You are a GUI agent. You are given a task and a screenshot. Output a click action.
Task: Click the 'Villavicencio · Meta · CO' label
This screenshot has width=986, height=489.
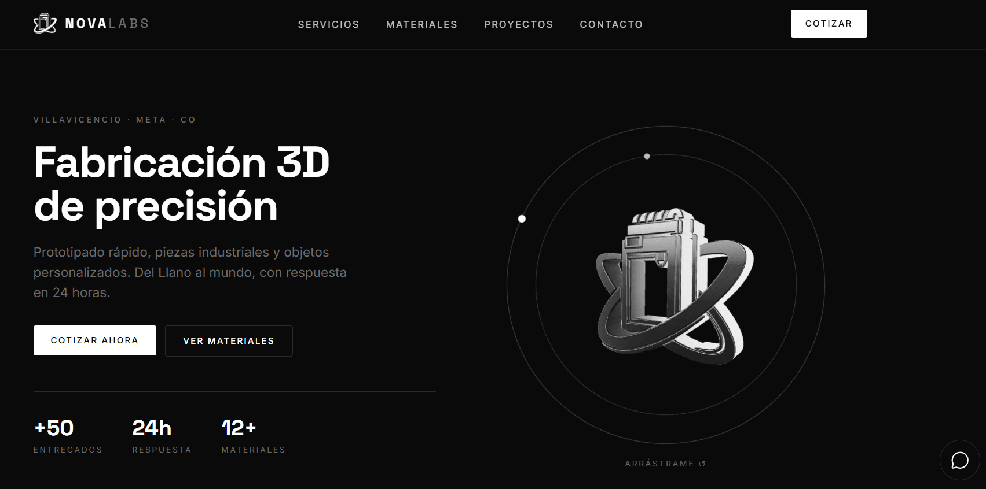[115, 120]
